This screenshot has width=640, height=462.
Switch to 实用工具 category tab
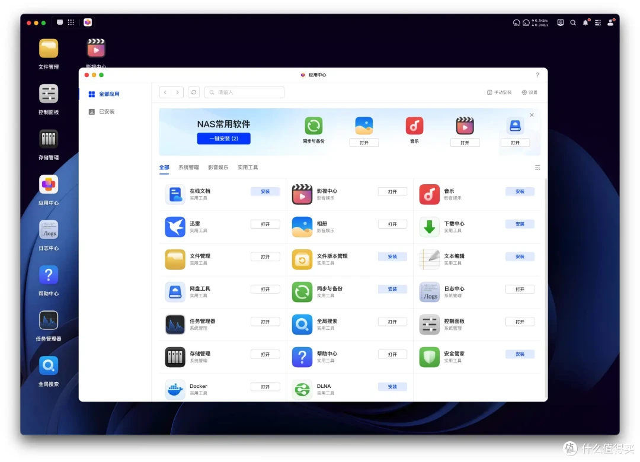click(x=248, y=168)
